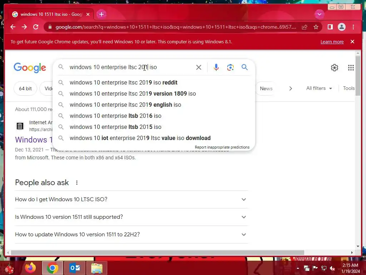366x275 pixels.
Task: Open File Explorer from the taskbar
Action: click(97, 268)
